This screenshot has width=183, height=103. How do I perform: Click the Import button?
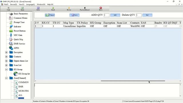(x=50, y=15)
